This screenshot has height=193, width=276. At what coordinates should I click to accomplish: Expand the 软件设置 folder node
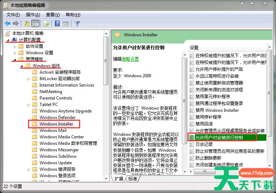coord(15,46)
